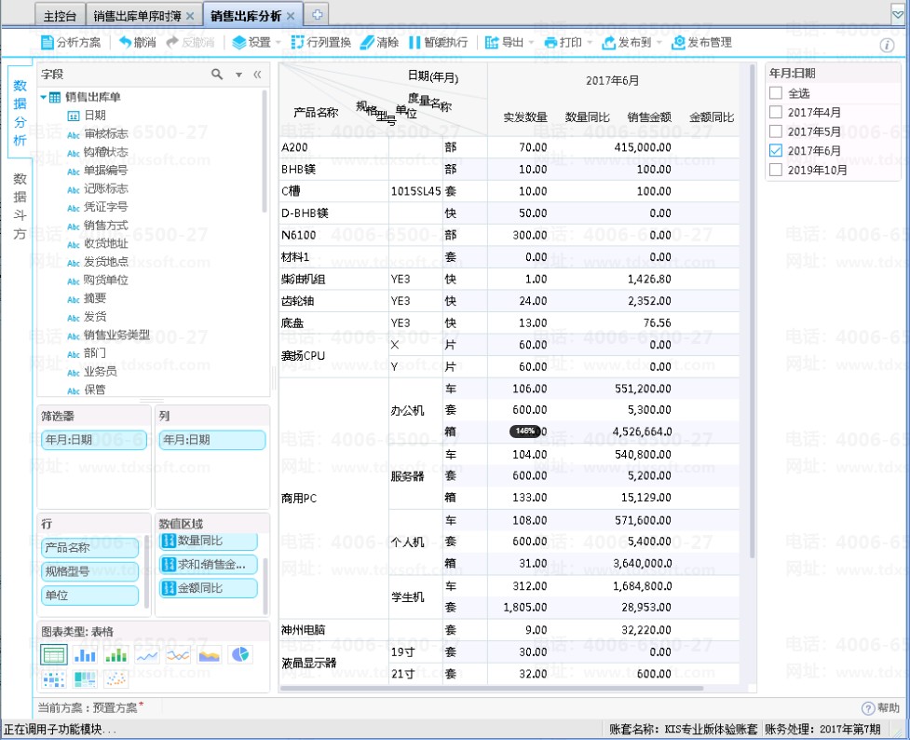The width and height of the screenshot is (910, 740).
Task: Open the 导出 dropdown arrow
Action: (531, 43)
